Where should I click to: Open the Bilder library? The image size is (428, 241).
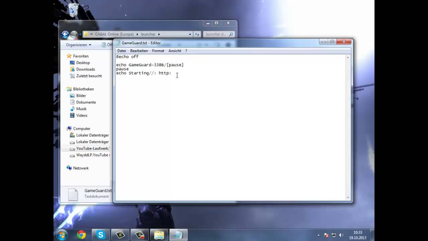(81, 96)
